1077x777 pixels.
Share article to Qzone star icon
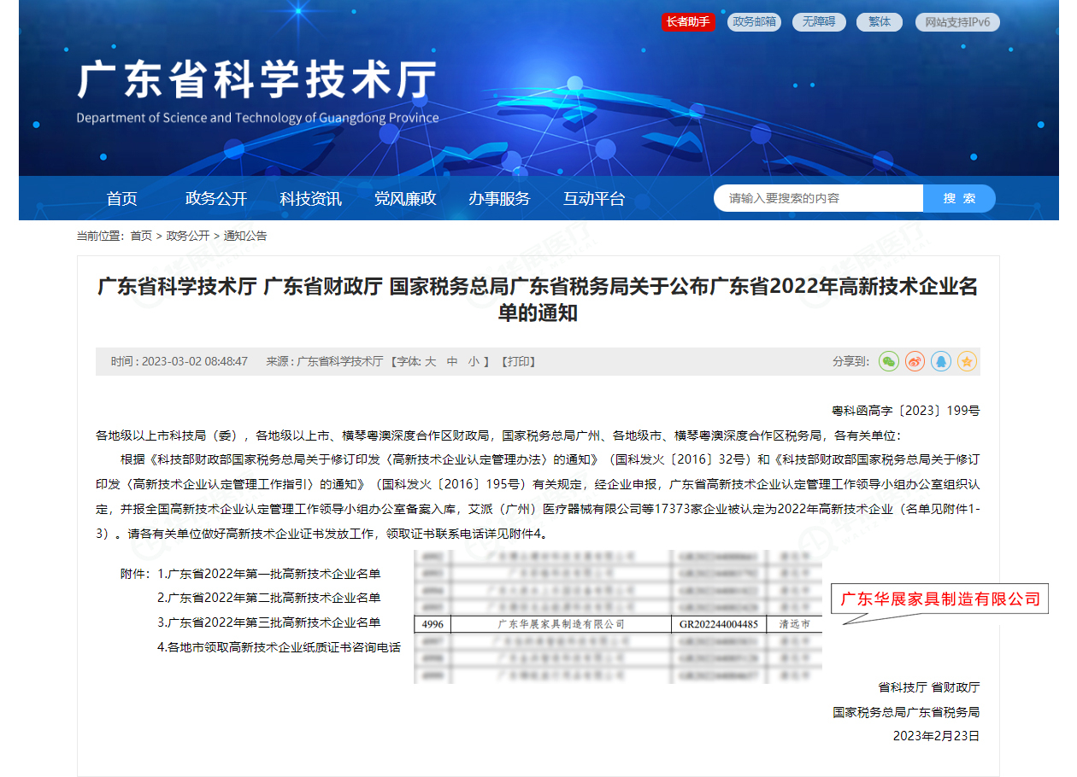click(x=967, y=361)
